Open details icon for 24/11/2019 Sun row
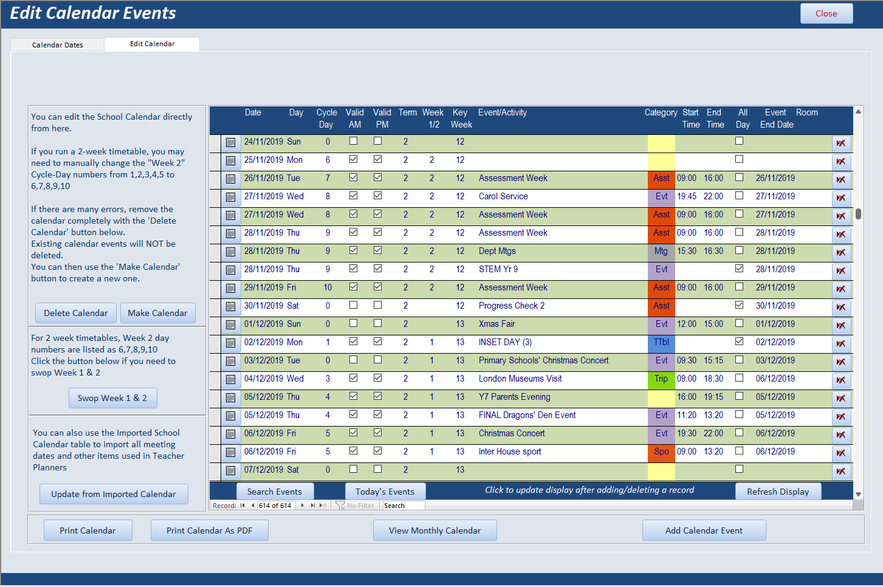 230,143
